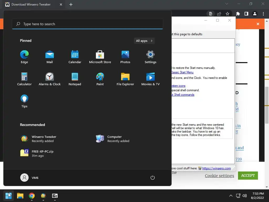Image resolution: width=269 pixels, height=202 pixels.
Task: Click the Classic Start Menu link
Action: (182, 72)
